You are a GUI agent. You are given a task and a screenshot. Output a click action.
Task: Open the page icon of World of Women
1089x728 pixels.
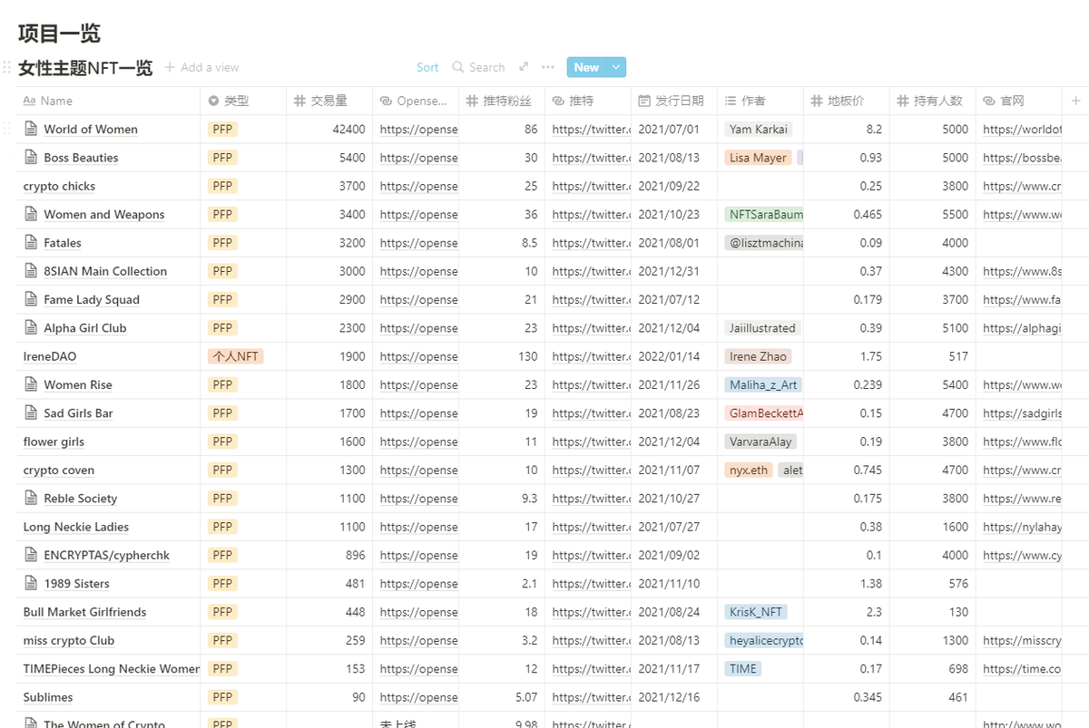point(31,129)
